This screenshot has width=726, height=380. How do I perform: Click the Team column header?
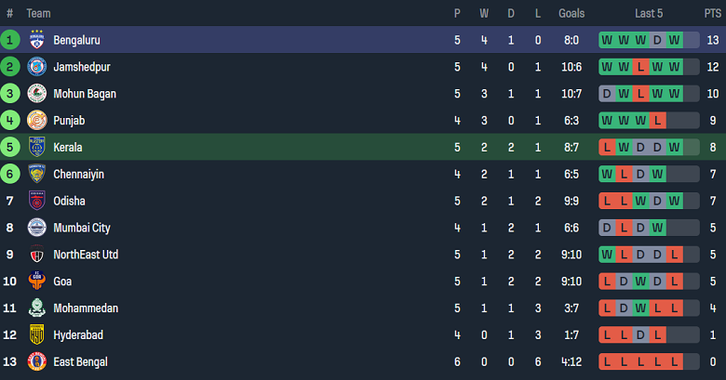39,13
